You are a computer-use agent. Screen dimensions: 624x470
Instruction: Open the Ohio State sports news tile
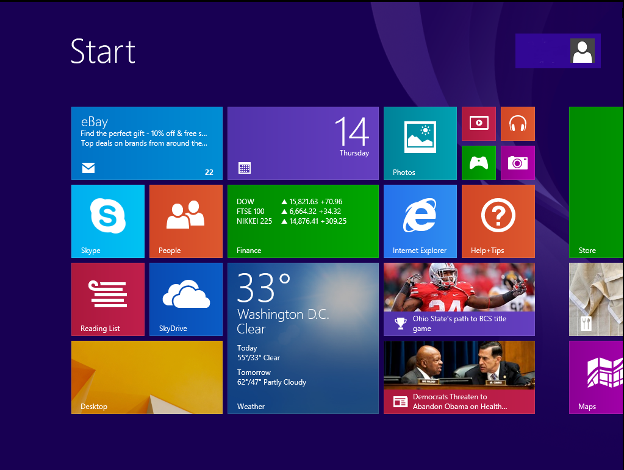coord(459,299)
